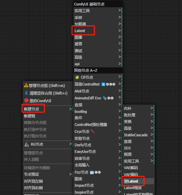Image resolution: width=182 pixels, height=195 pixels.
Task: Open 图表 category
Action: pyautogui.click(x=98, y=179)
